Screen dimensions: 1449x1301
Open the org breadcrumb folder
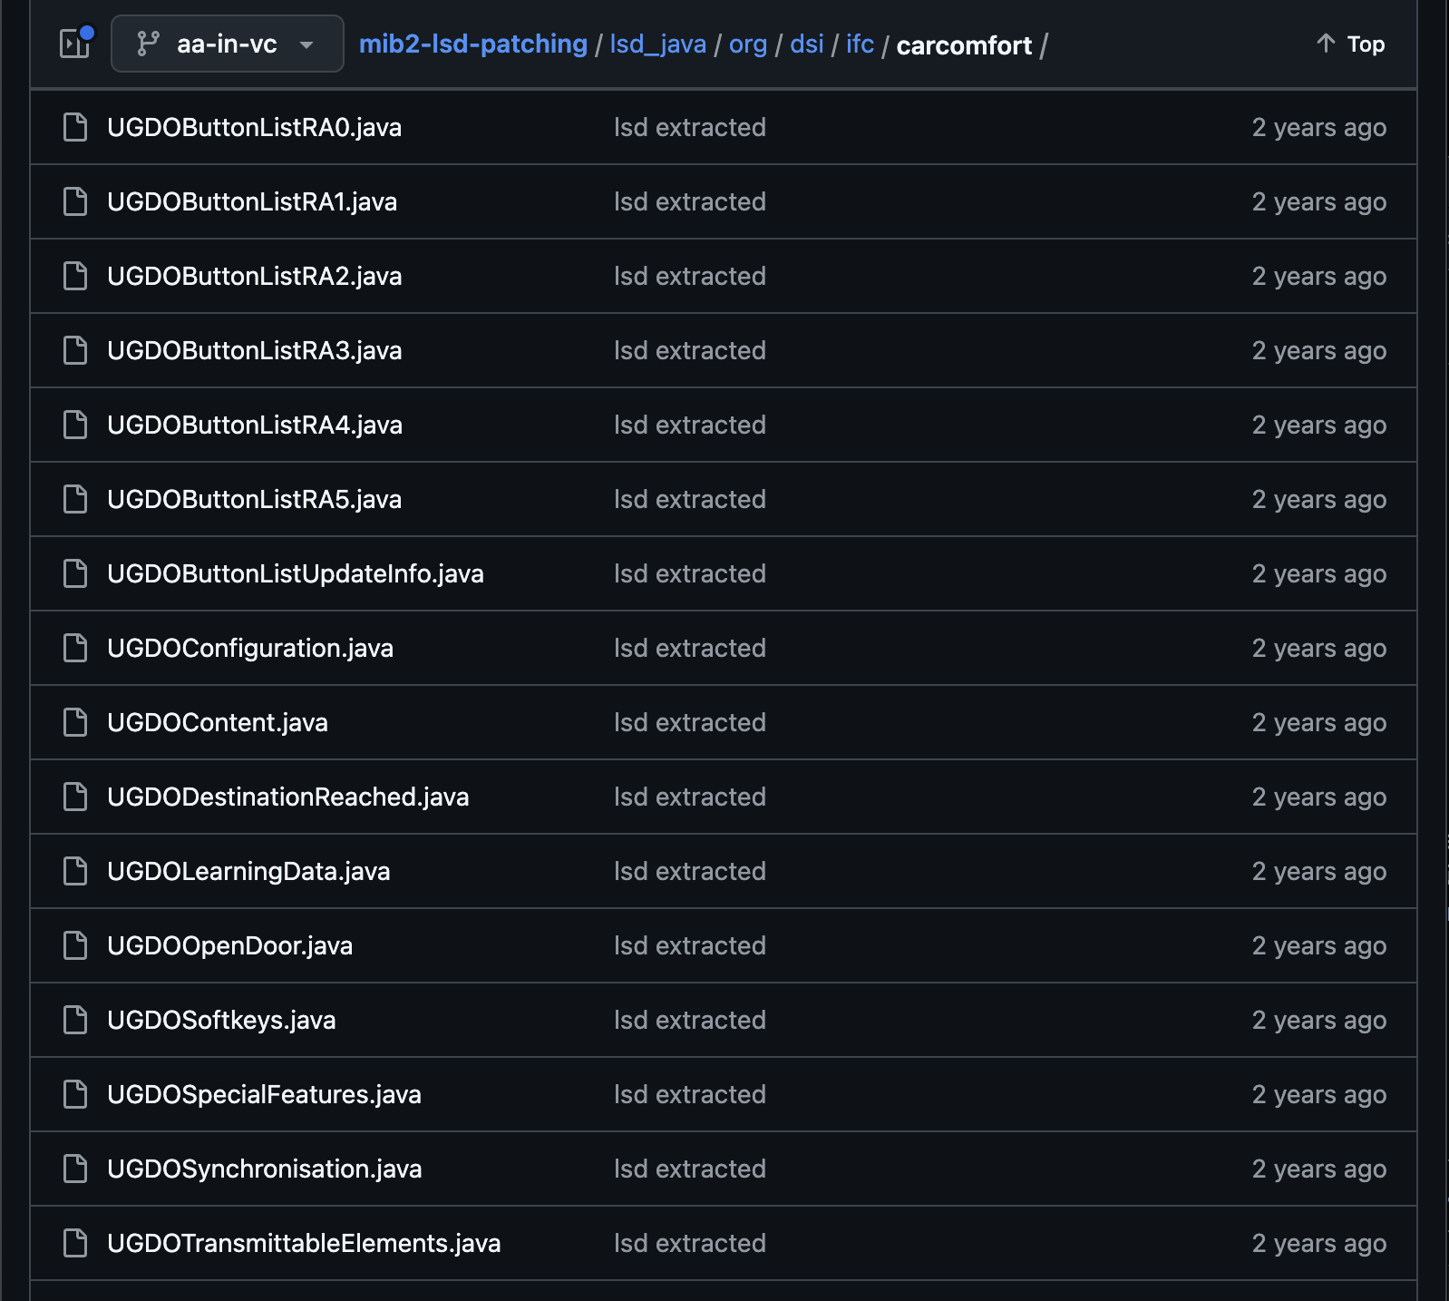(x=747, y=44)
